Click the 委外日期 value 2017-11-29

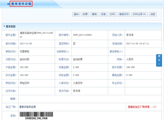(x=26, y=44)
